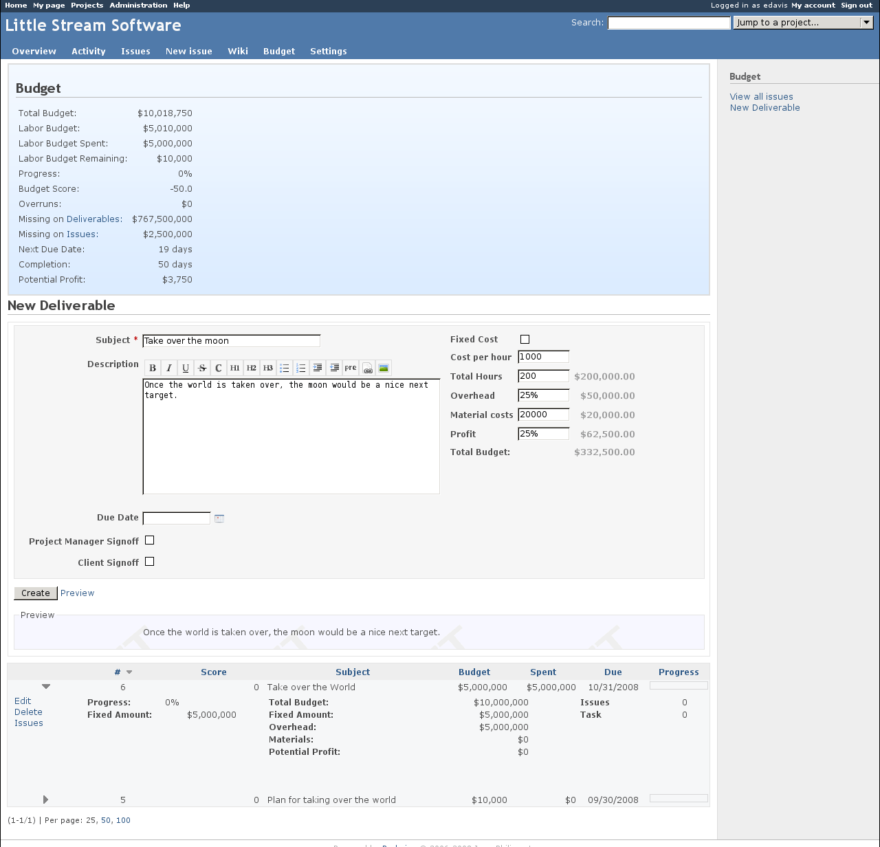Open New Deliverable link in sidebar
The height and width of the screenshot is (847, 880).
[x=764, y=108]
